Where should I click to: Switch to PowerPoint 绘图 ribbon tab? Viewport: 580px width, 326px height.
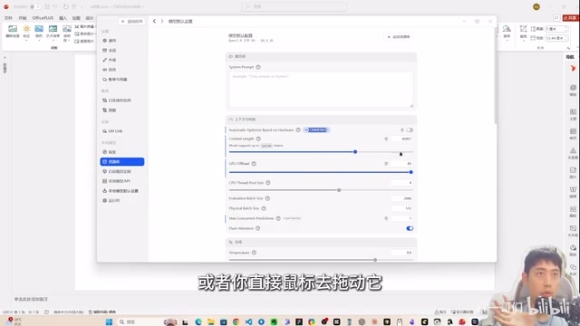[76, 18]
